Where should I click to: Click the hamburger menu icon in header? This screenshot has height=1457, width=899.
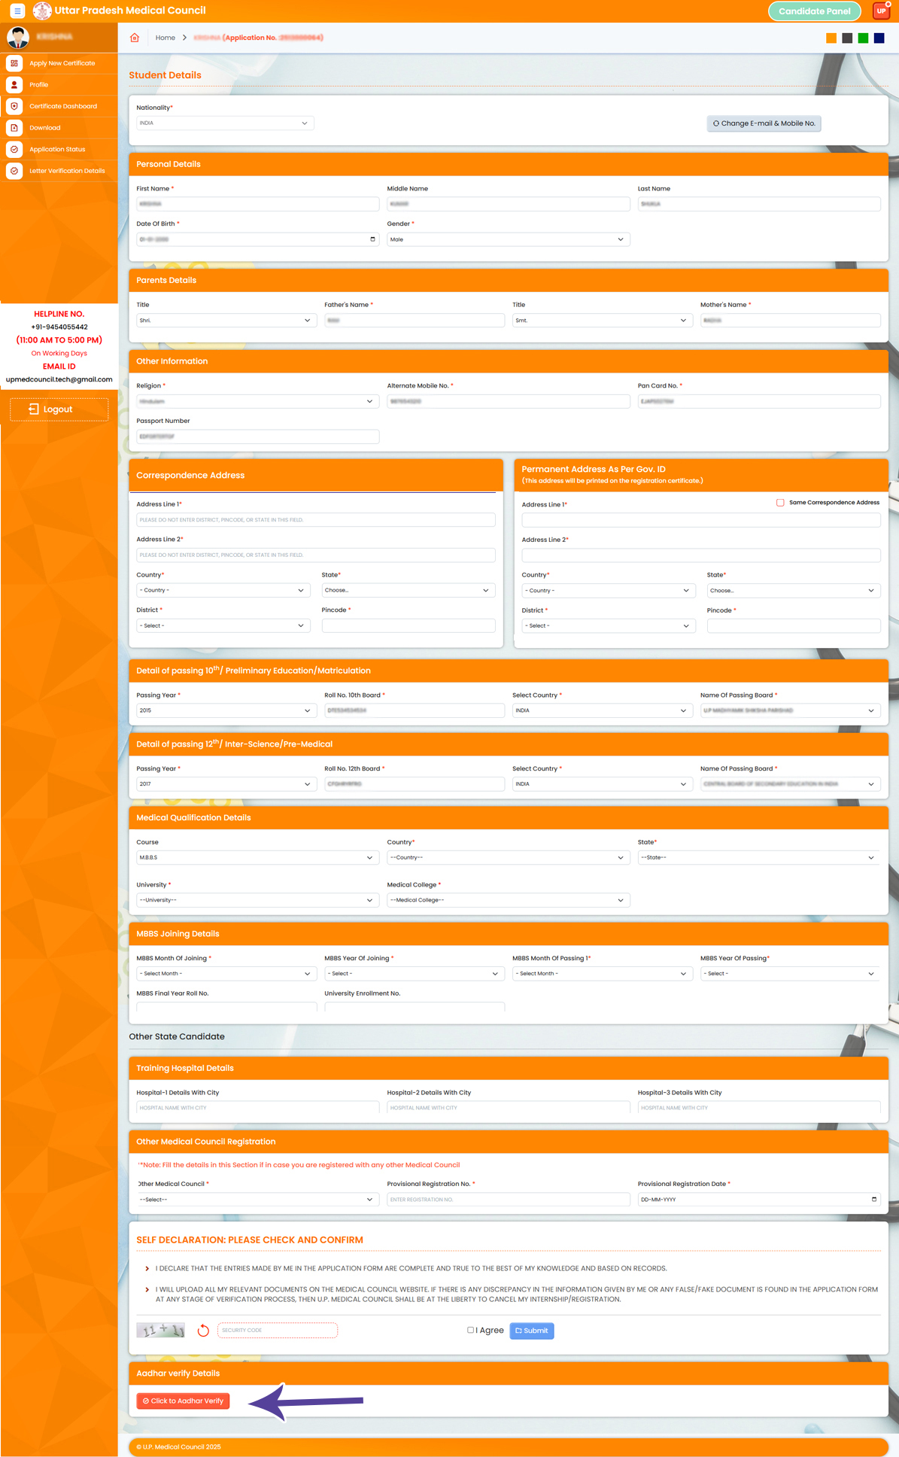[x=17, y=11]
